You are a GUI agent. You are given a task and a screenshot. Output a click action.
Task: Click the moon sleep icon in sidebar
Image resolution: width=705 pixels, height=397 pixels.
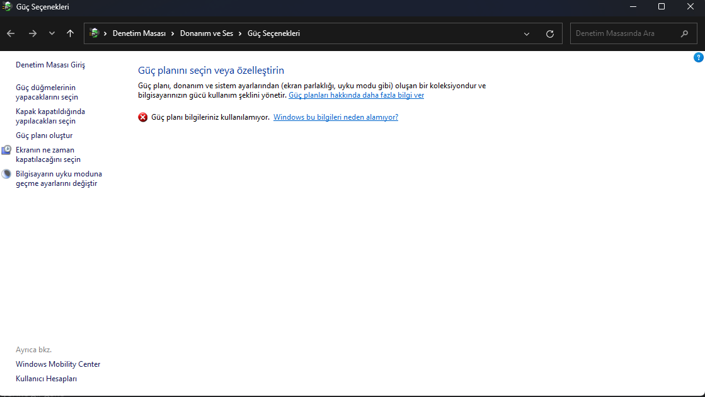[x=6, y=174]
